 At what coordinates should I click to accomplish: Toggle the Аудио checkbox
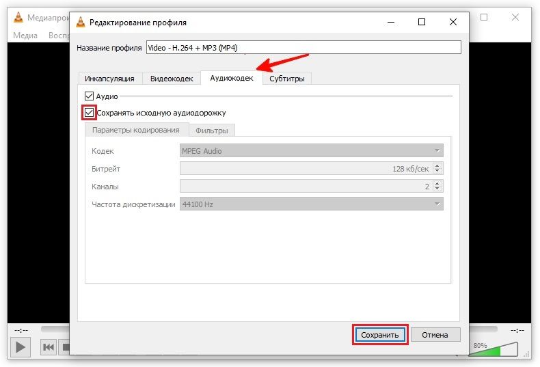pos(90,96)
